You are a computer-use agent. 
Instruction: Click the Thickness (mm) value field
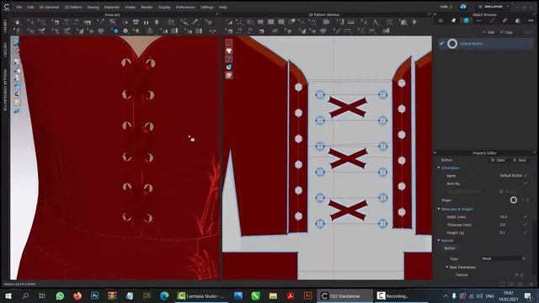(x=503, y=225)
